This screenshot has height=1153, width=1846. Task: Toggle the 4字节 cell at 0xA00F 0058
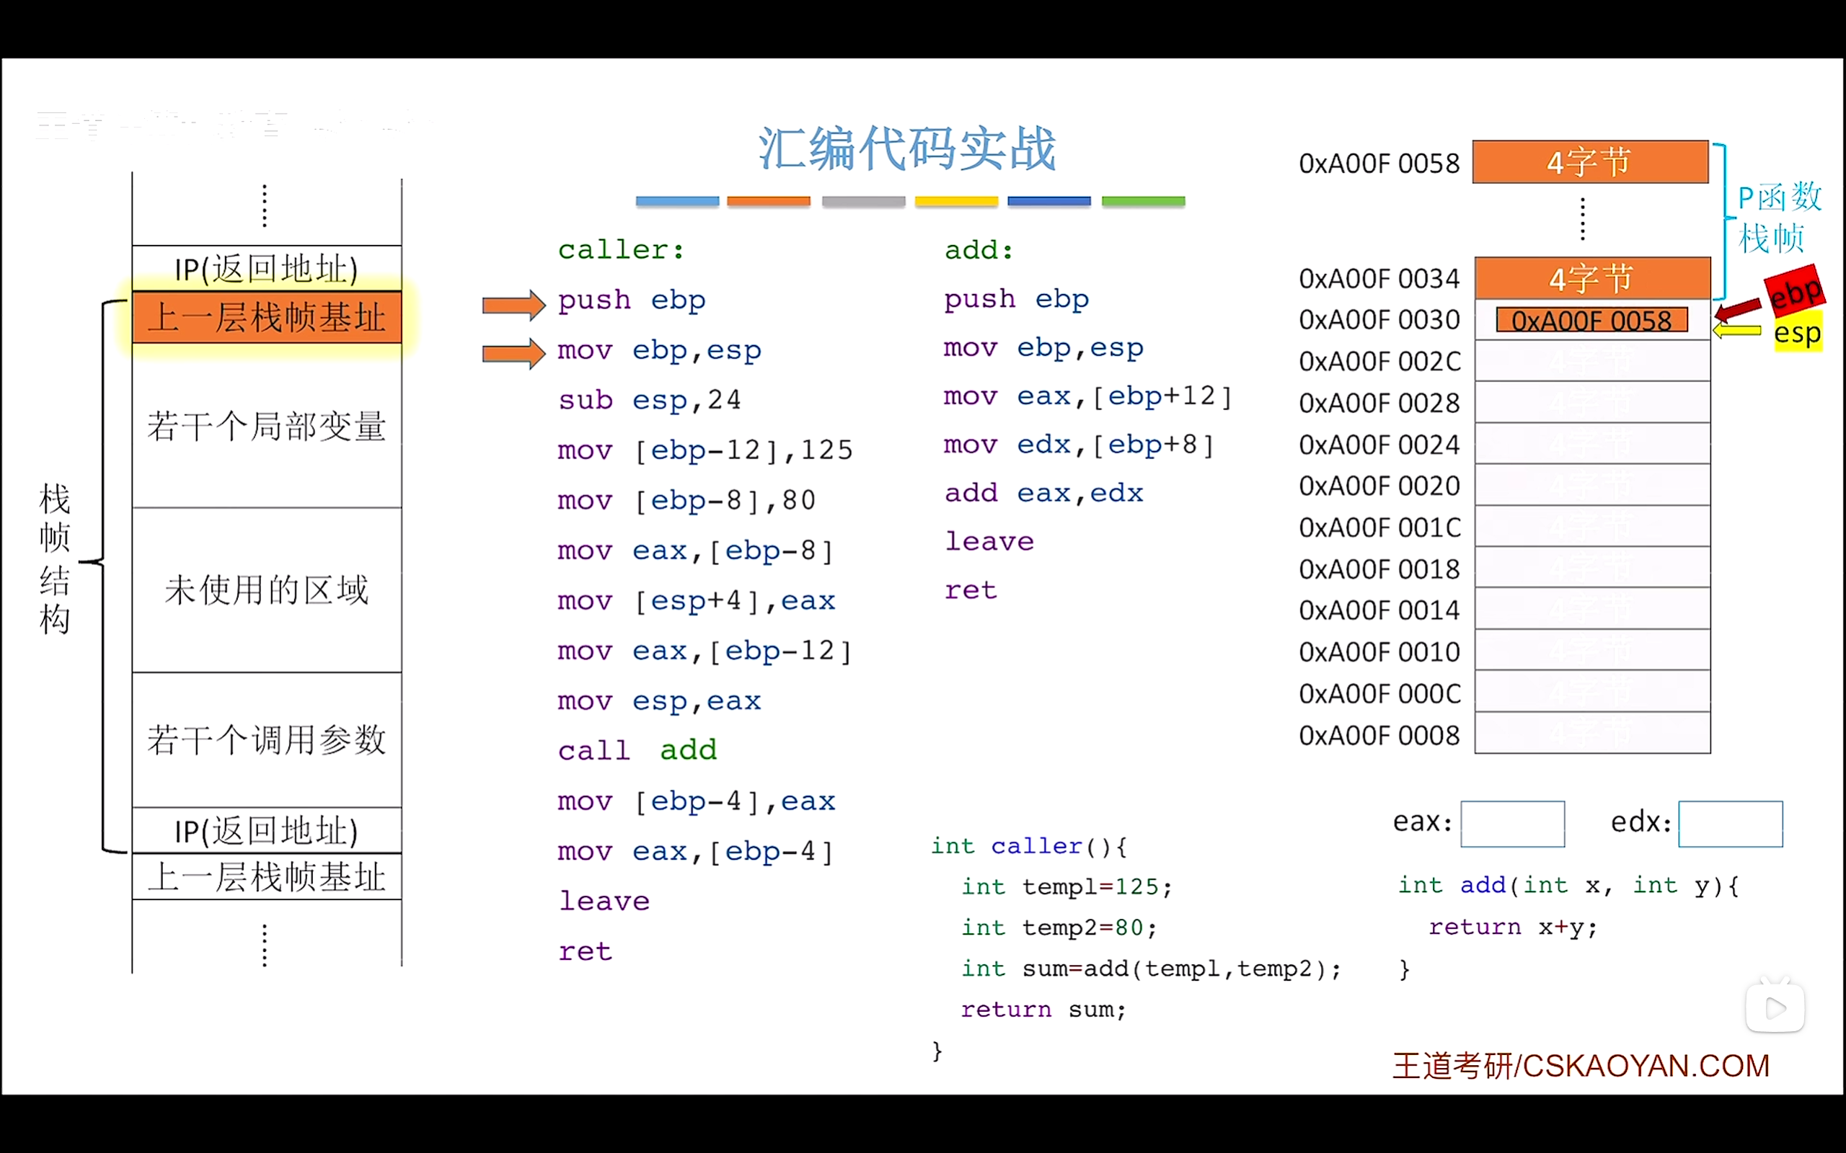tap(1591, 161)
